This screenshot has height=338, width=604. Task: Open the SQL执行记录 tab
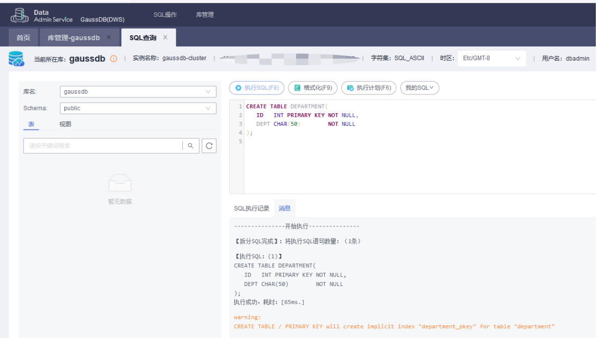click(x=252, y=209)
